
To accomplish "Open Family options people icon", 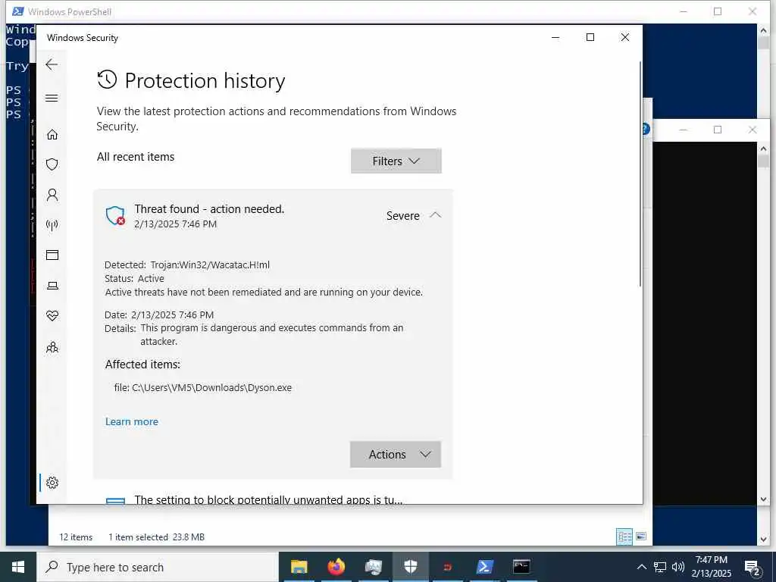I will click(52, 347).
